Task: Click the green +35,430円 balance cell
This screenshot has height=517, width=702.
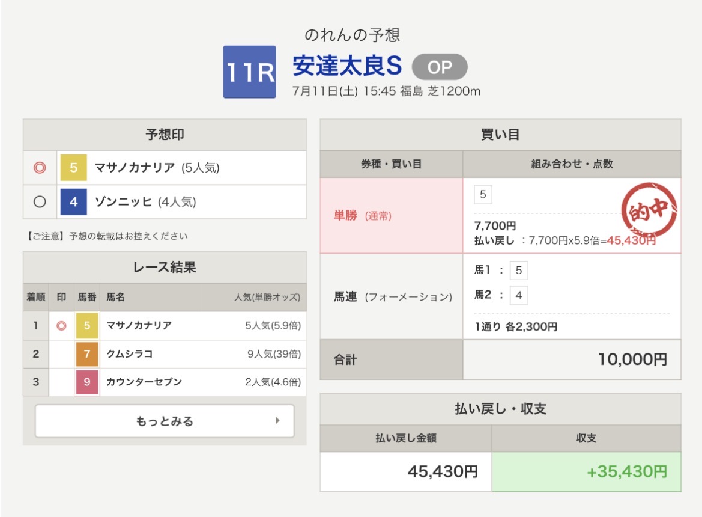Action: click(x=587, y=472)
